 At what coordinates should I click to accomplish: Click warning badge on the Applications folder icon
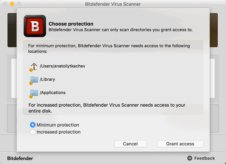pyautogui.click(x=31, y=96)
